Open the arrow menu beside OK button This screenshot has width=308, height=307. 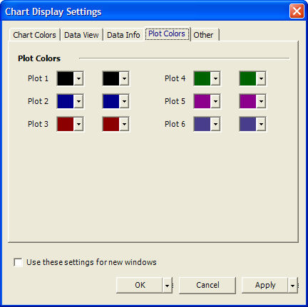coord(168,285)
